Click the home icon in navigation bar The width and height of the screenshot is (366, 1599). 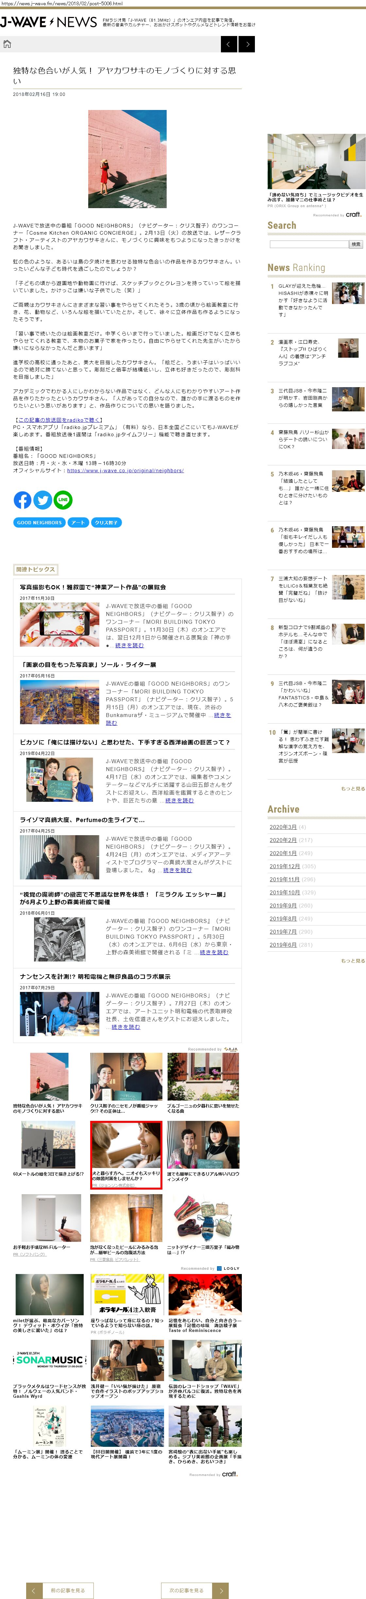coord(8,44)
